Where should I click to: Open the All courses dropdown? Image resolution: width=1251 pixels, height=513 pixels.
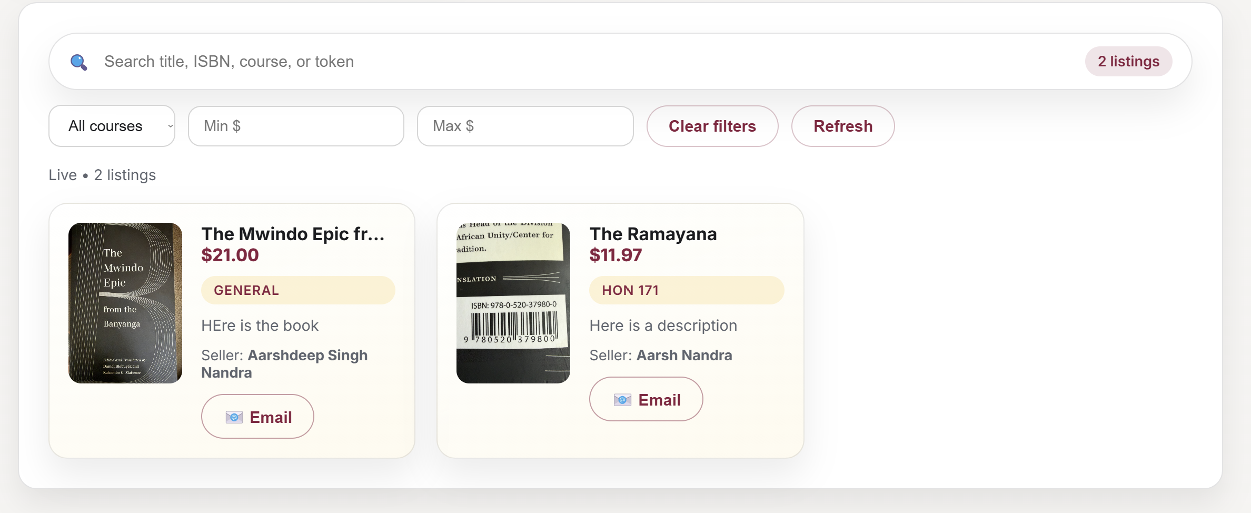[x=111, y=126]
